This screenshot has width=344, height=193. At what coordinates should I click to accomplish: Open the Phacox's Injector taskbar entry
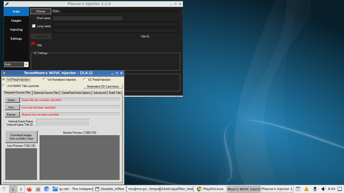[277, 189]
